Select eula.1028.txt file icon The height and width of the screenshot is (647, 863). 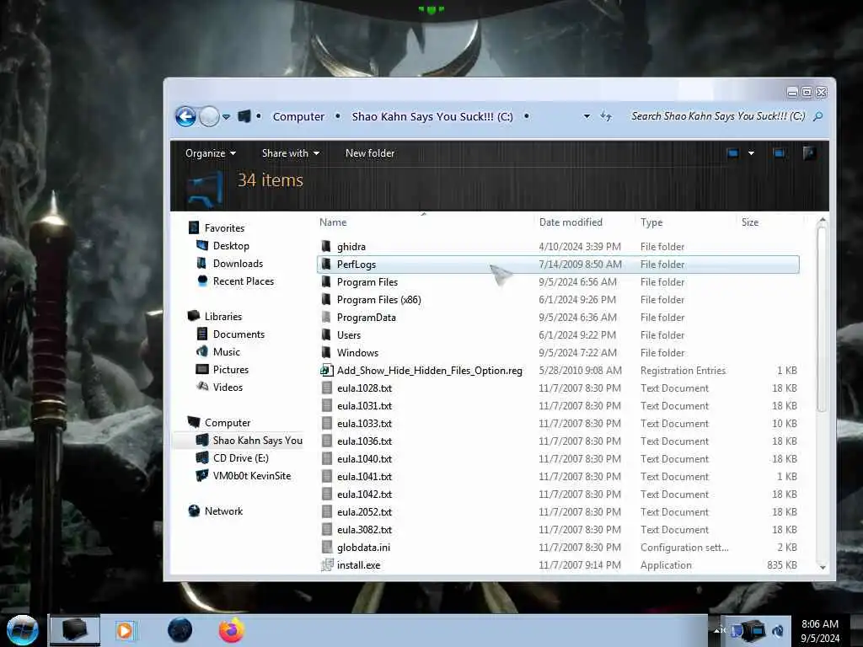[x=327, y=388]
